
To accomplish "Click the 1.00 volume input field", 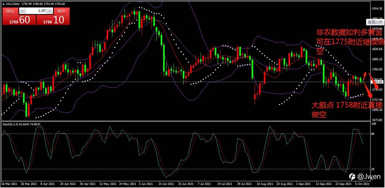I will pos(36,11).
